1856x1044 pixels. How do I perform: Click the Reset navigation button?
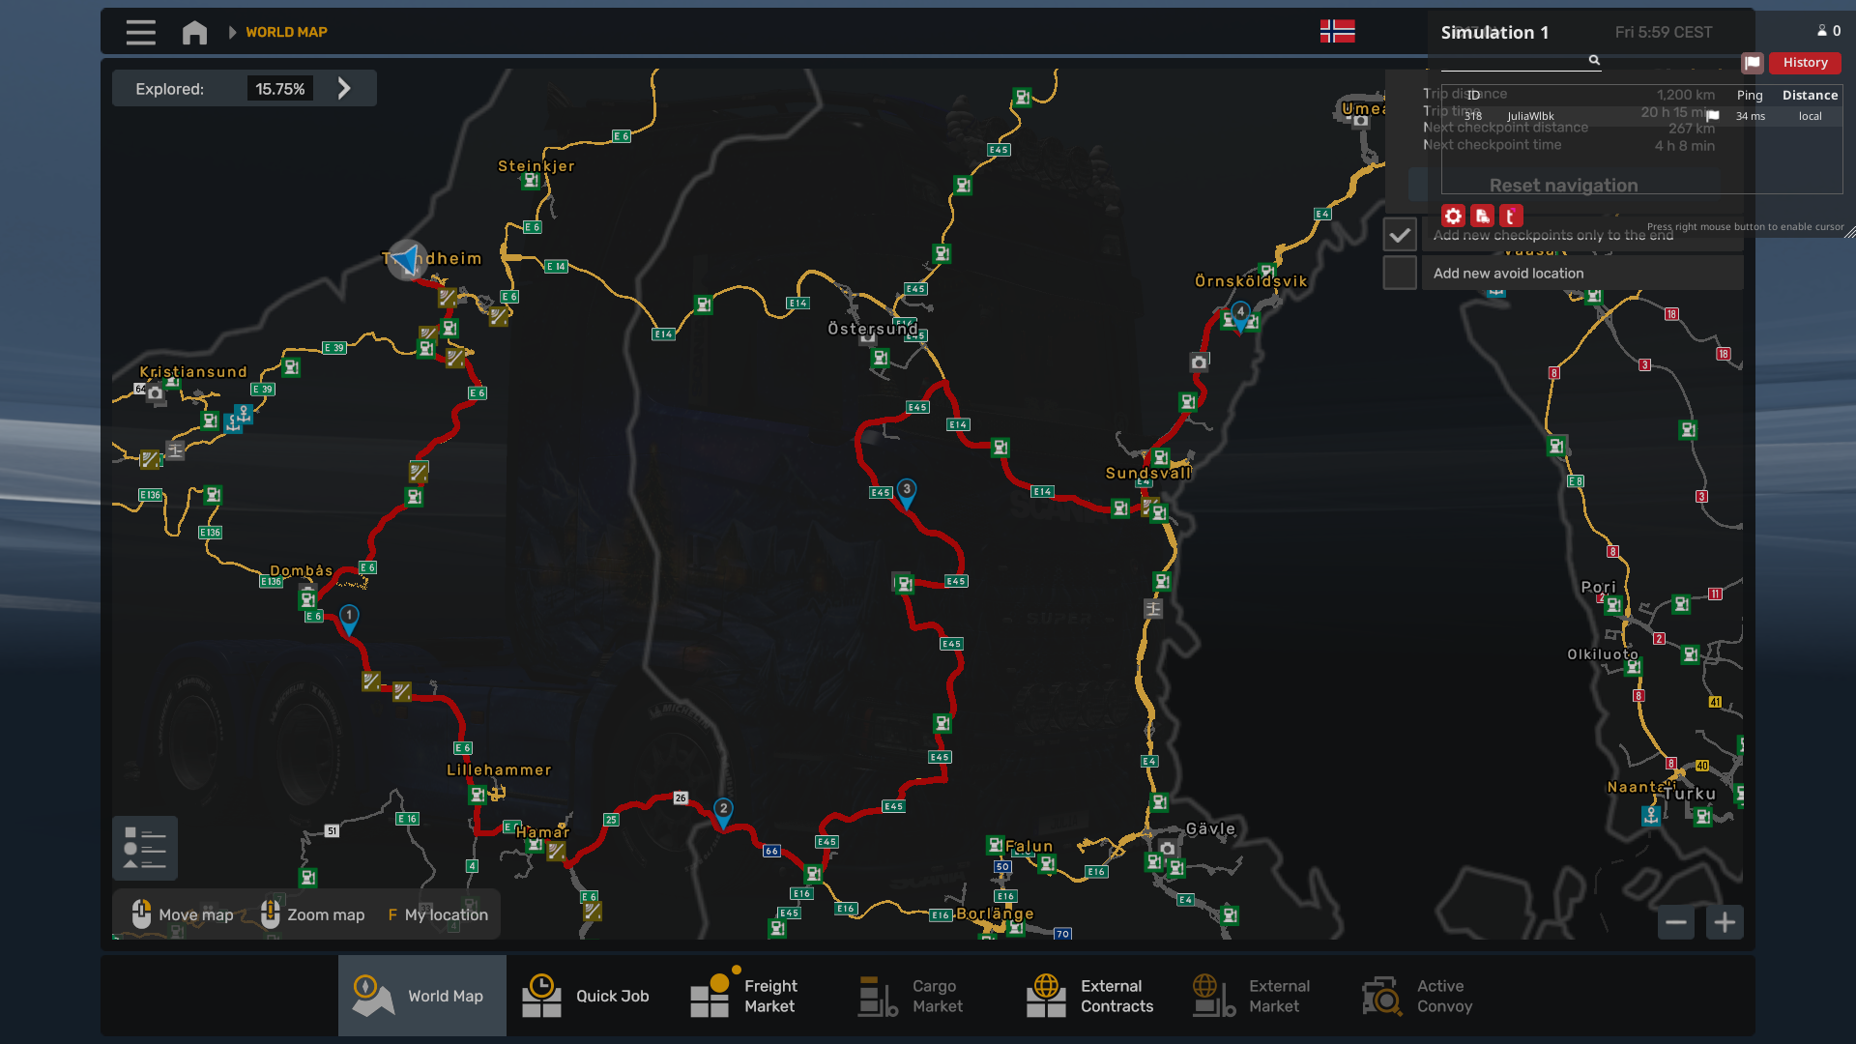(x=1563, y=185)
